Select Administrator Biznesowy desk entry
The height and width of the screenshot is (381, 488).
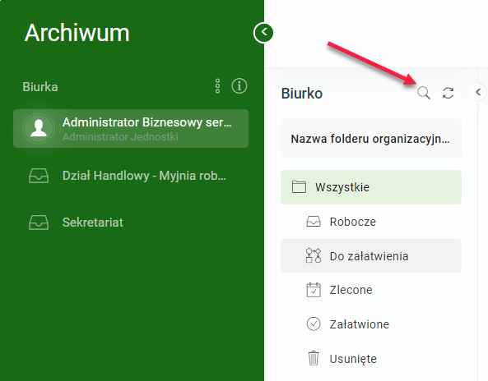pyautogui.click(x=131, y=128)
